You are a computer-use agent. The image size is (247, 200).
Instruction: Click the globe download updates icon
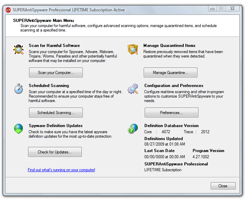(x=18, y=129)
